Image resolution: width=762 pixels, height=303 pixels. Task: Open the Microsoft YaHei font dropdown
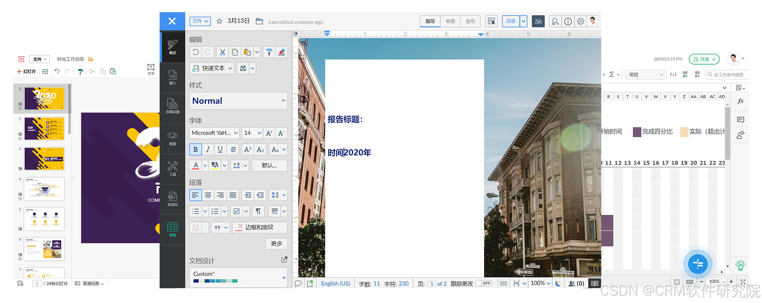coord(215,133)
